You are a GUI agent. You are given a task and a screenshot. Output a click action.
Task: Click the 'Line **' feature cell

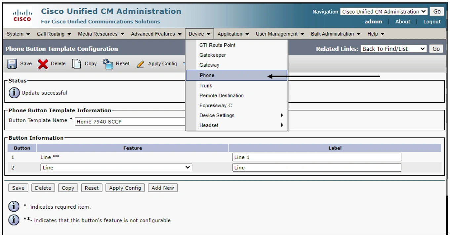pyautogui.click(x=50, y=157)
